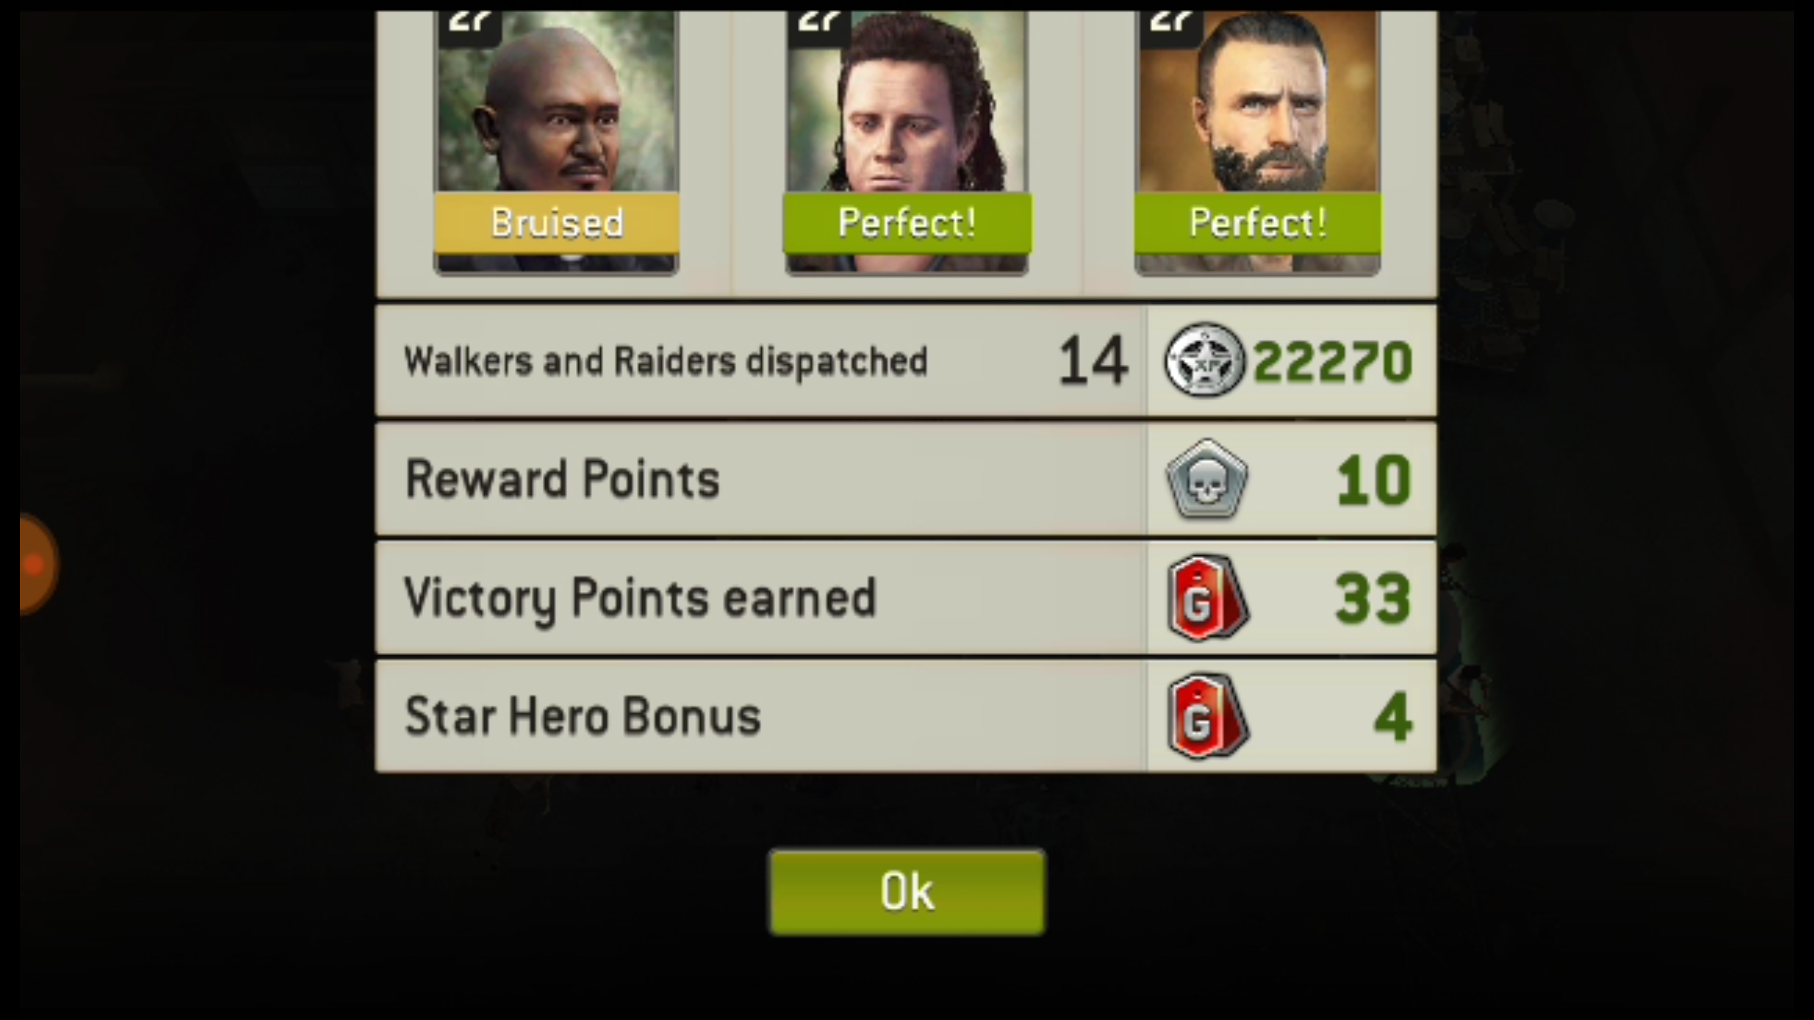Click the skull Reward Points icon

click(1207, 480)
